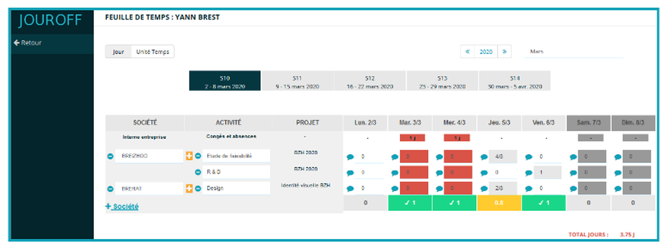Remove the BREIZHOO company row

click(x=110, y=156)
